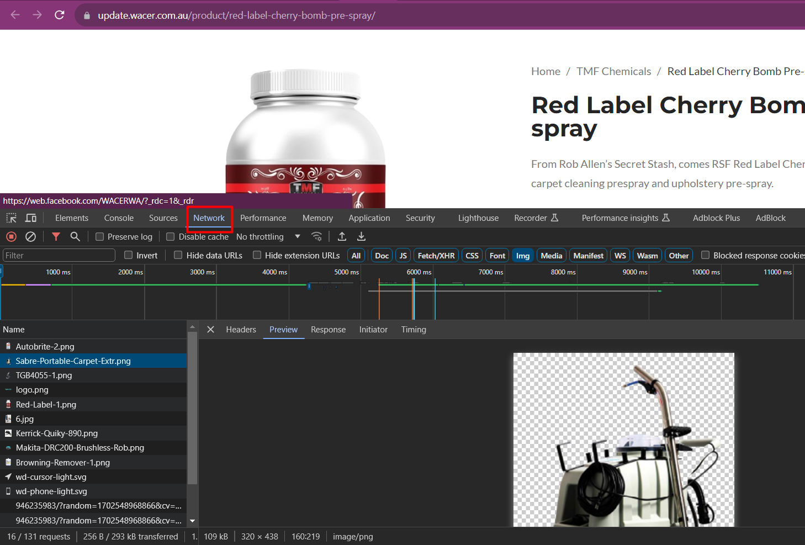This screenshot has height=545, width=805.
Task: Enable Hide data URLs checkbox
Action: pos(178,255)
